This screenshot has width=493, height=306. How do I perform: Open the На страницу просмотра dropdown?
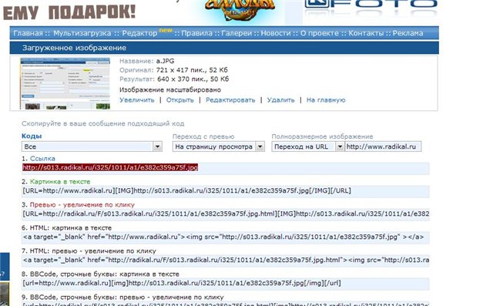point(219,146)
